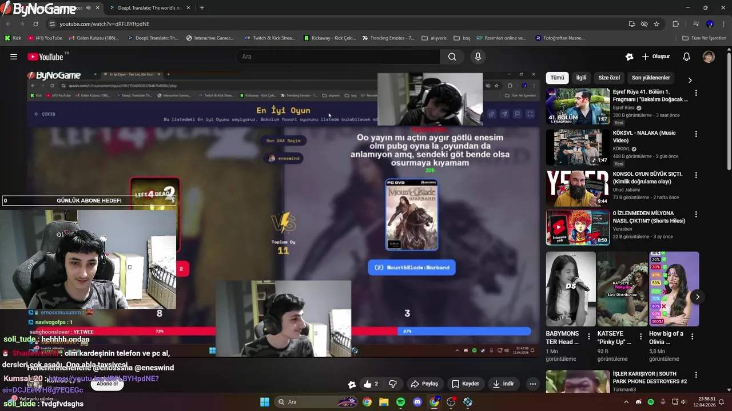Open BABYMONSTER short thumbnail

[571, 289]
